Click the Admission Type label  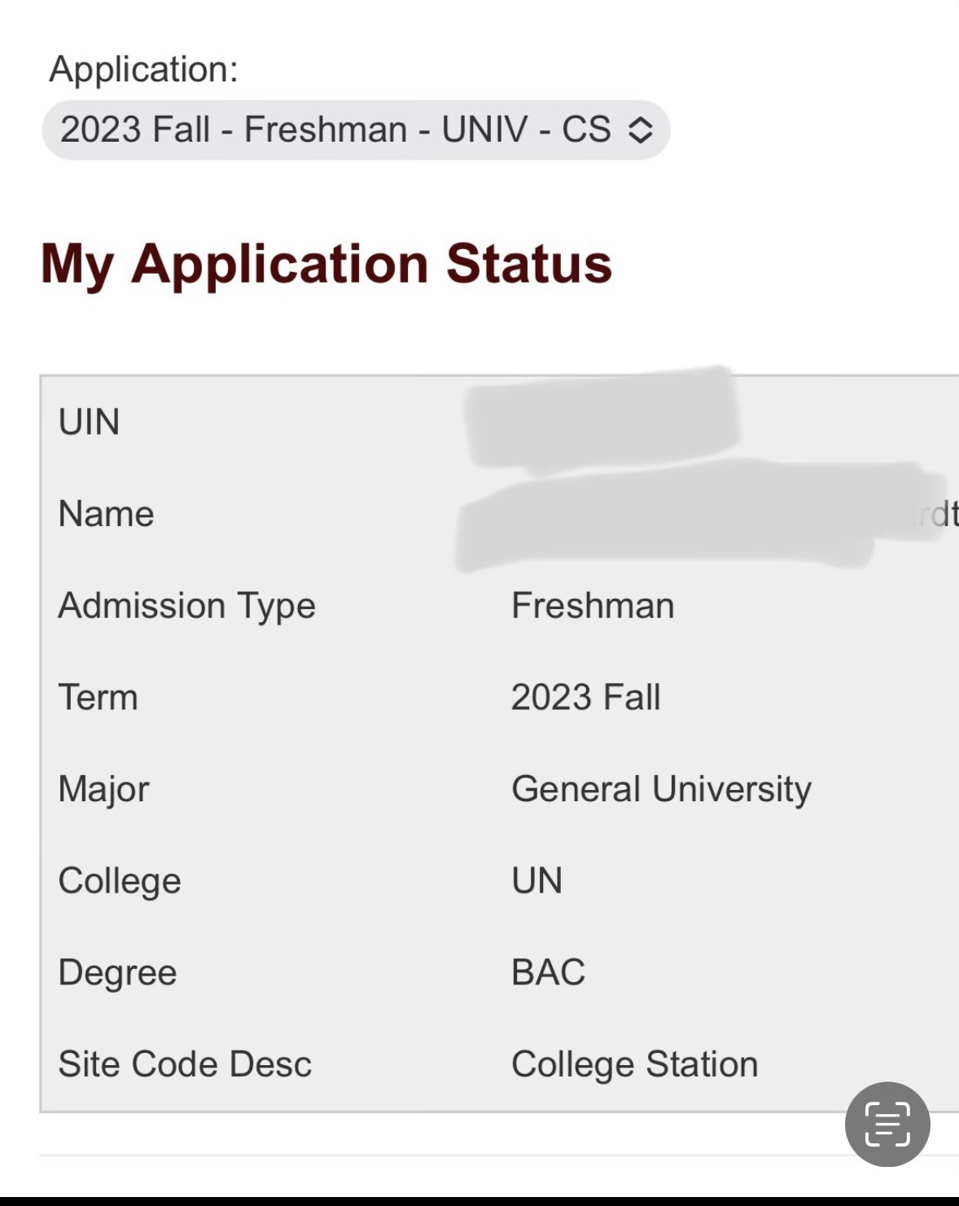(x=187, y=607)
